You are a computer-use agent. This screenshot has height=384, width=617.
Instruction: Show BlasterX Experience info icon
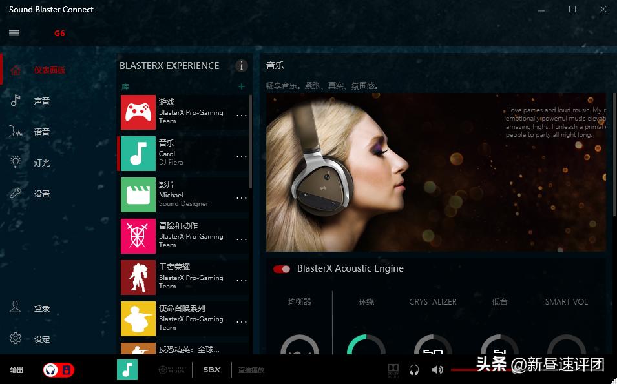pyautogui.click(x=241, y=66)
